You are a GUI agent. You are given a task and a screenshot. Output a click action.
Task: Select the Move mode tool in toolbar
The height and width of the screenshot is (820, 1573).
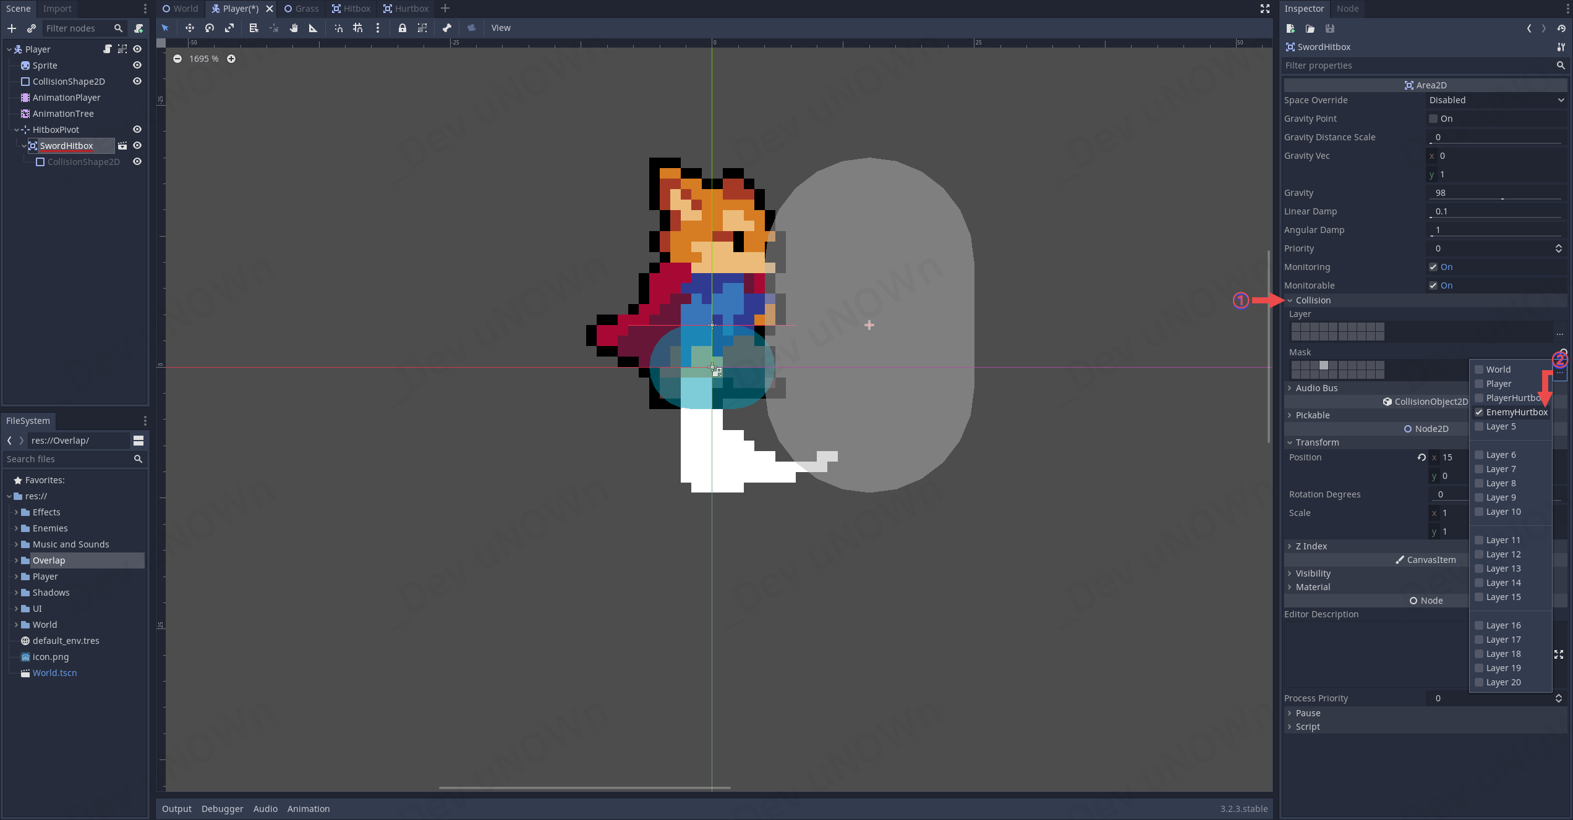coord(189,28)
